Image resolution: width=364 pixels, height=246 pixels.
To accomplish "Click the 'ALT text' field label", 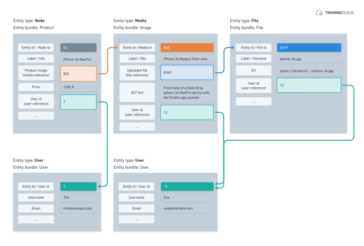I will click(137, 92).
